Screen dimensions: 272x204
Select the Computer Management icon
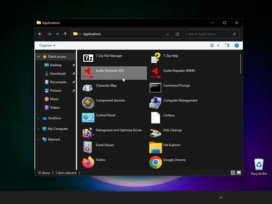155,103
